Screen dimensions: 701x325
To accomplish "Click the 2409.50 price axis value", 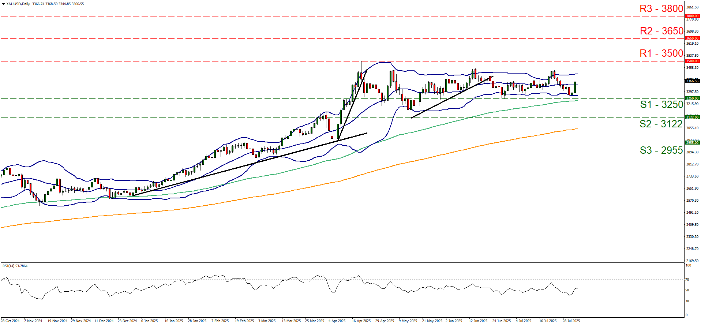I will (x=692, y=225).
